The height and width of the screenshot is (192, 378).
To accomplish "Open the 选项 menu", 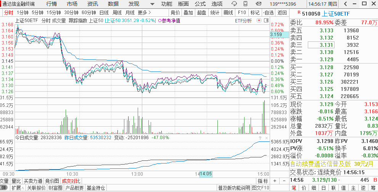I will coord(217,4).
